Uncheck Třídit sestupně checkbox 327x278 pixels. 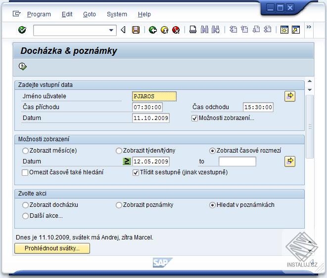coord(136,172)
